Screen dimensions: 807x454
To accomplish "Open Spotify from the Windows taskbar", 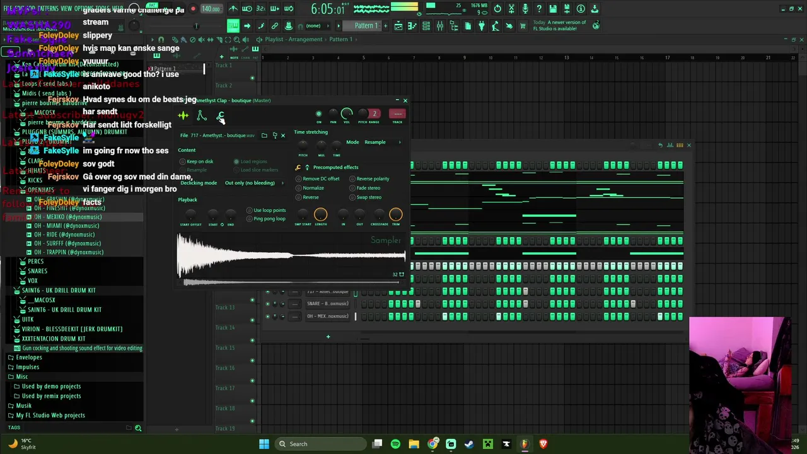I will (x=395, y=444).
